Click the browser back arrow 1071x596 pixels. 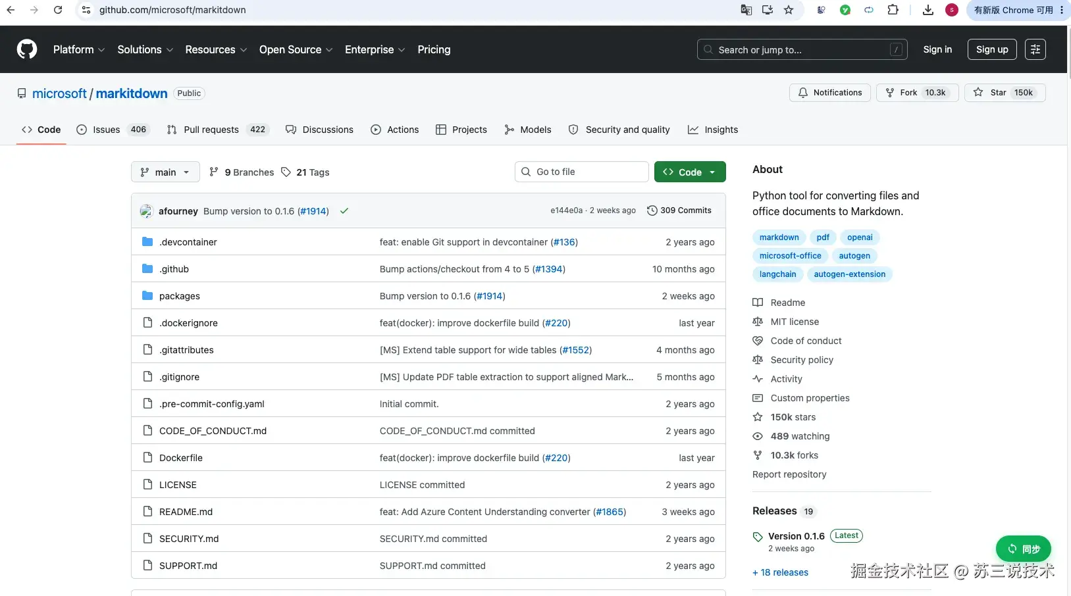pyautogui.click(x=11, y=10)
